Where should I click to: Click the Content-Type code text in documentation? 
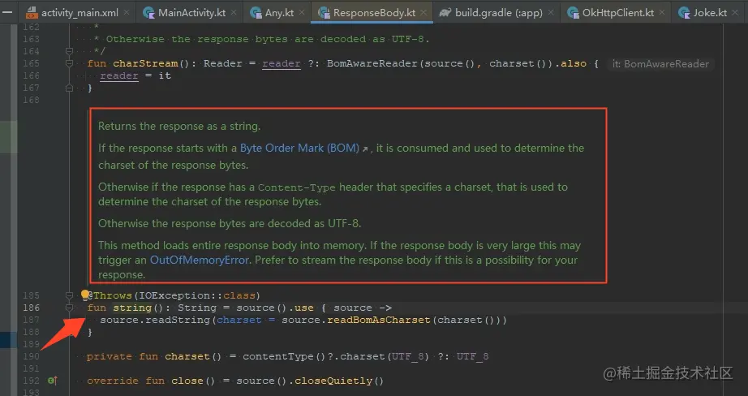click(297, 187)
